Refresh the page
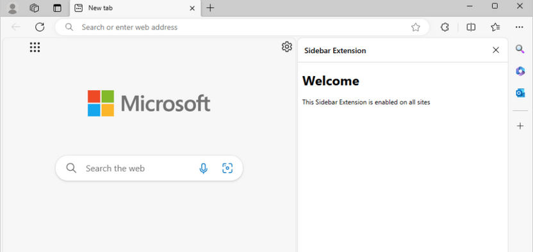The width and height of the screenshot is (533, 252). pos(40,27)
